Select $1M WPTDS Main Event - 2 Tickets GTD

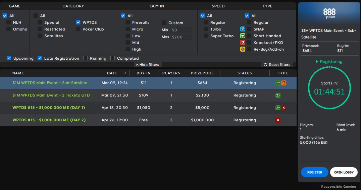click(x=148, y=95)
